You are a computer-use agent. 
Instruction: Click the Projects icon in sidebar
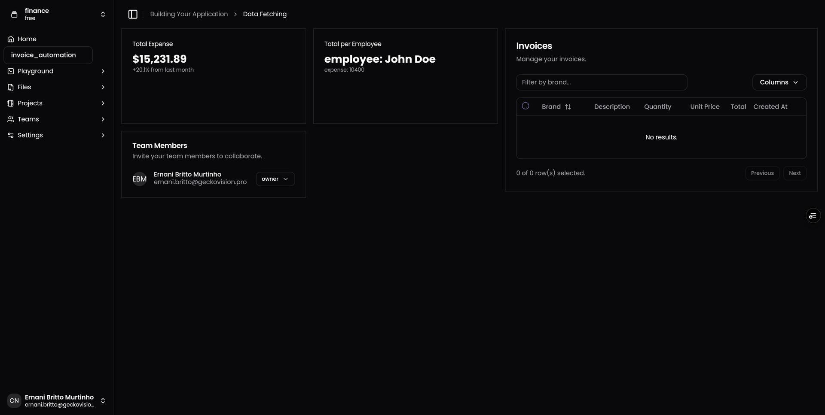[11, 103]
